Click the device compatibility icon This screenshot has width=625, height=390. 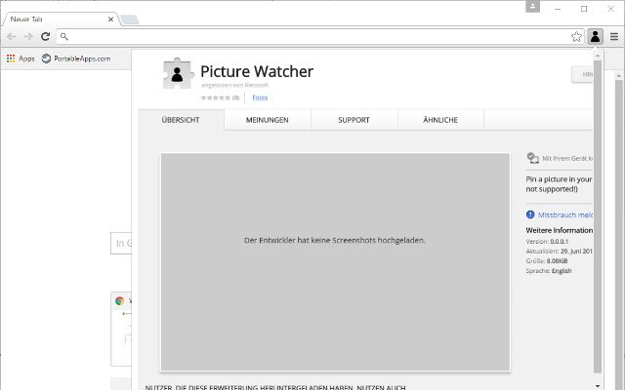click(532, 158)
